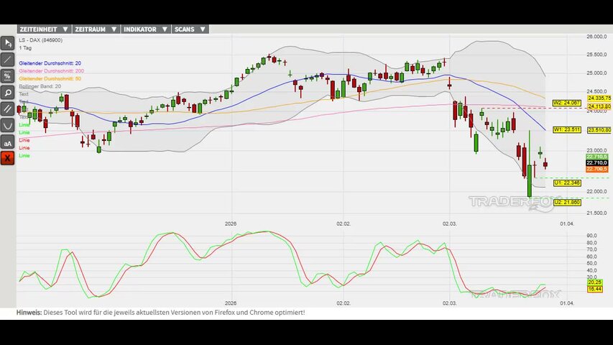Select the trend line drawing tool
Screen dimensions: 613x345
click(7, 60)
